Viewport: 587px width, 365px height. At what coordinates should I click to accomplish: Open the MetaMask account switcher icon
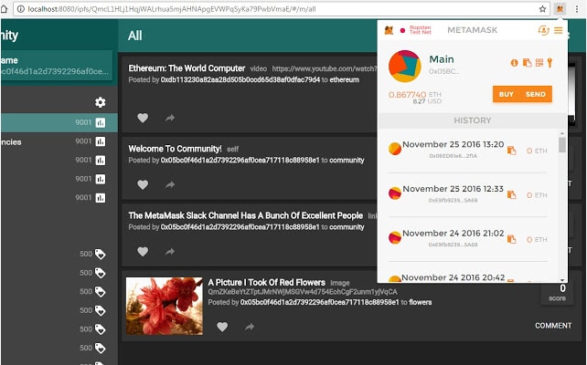pyautogui.click(x=543, y=30)
